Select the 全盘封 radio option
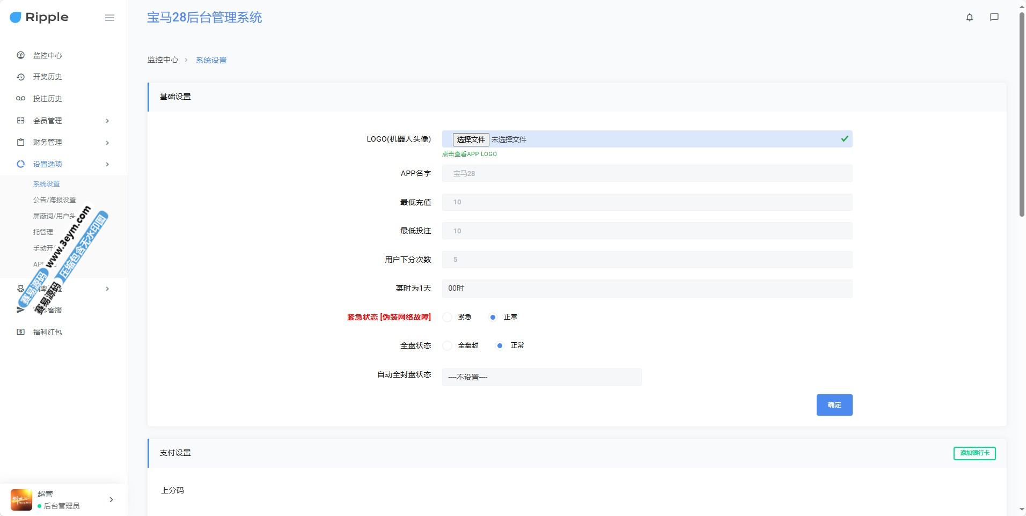This screenshot has height=516, width=1026. 448,345
